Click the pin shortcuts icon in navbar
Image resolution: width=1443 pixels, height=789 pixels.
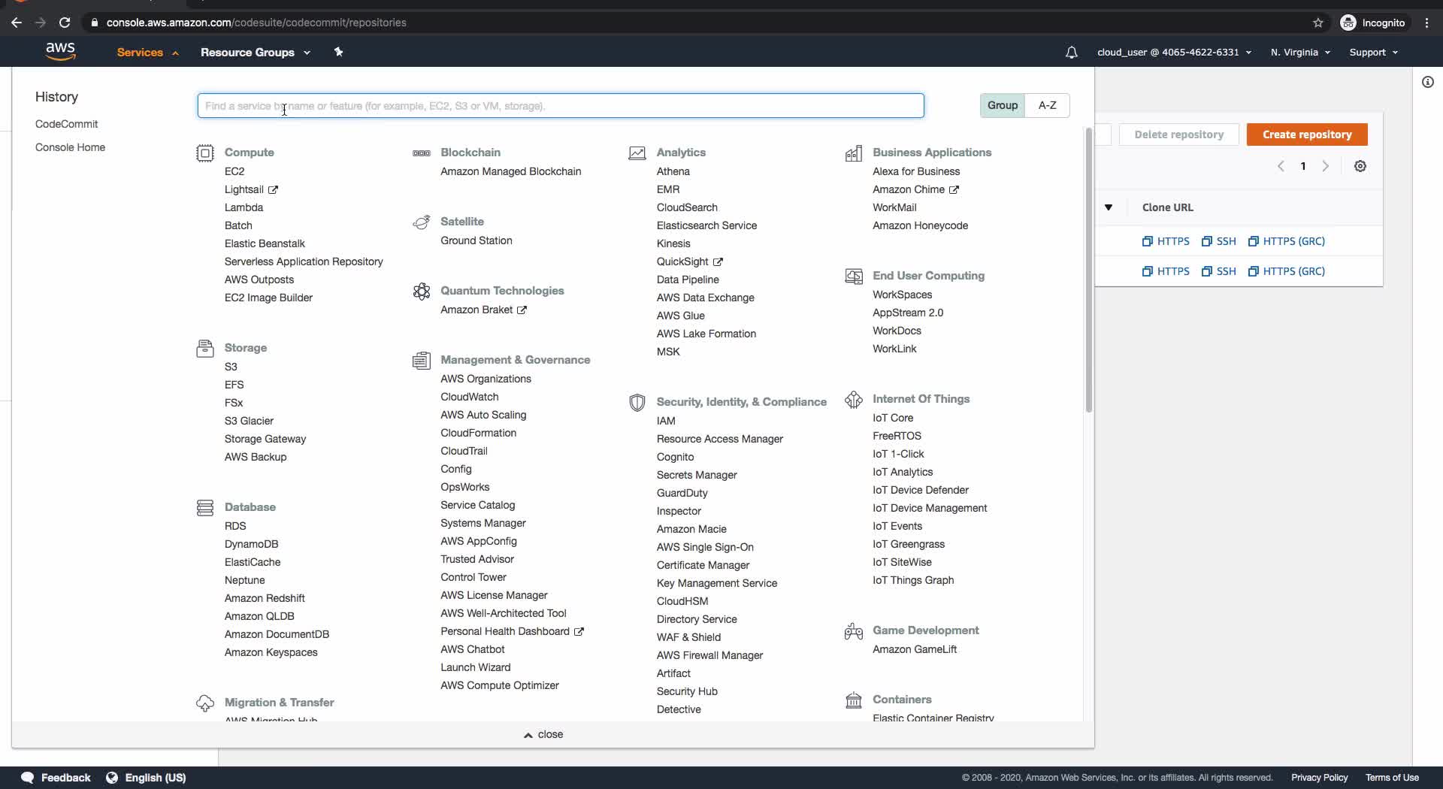click(338, 52)
